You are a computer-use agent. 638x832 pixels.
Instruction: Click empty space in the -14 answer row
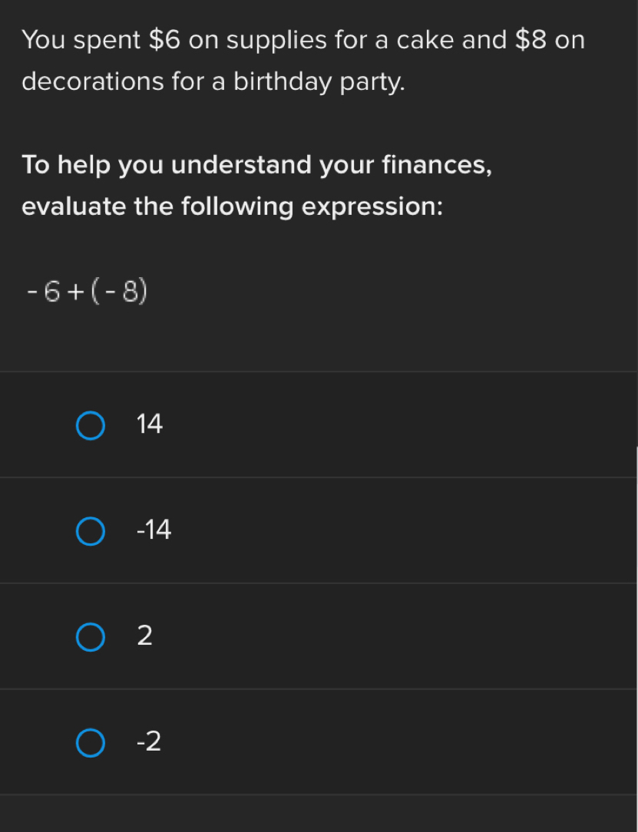(384, 530)
